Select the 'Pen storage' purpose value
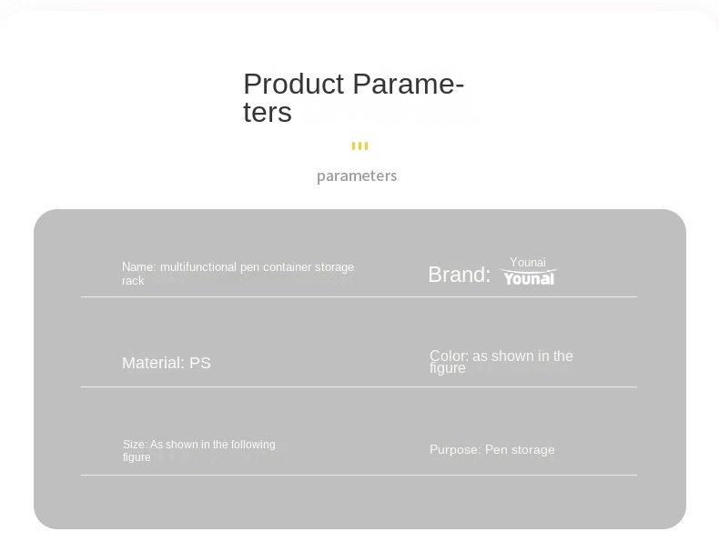719x552 pixels. tap(520, 450)
